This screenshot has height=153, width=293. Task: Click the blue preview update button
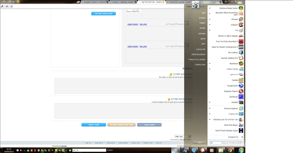(103, 14)
